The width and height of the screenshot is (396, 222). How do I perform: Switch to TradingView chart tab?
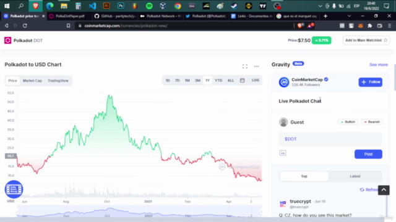pos(58,81)
